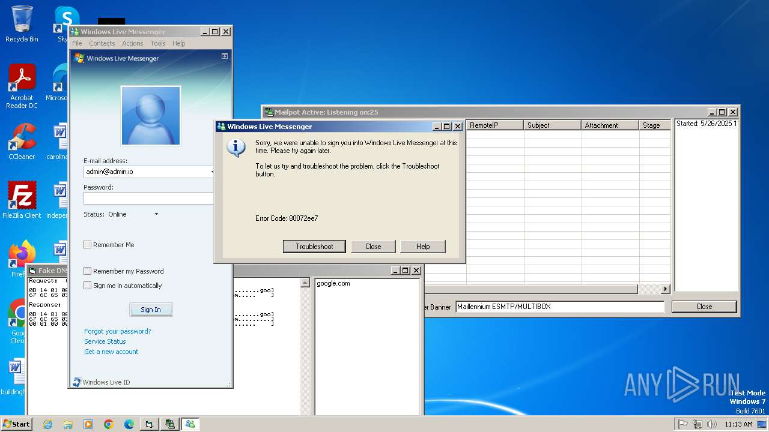Launch Internet Explorer from the taskbar

pos(47,424)
